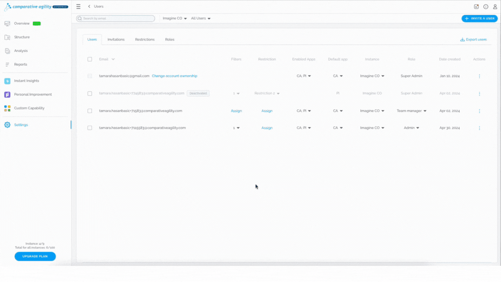Click Jan 10, 2024 date cell
This screenshot has height=282, width=501.
click(x=450, y=76)
